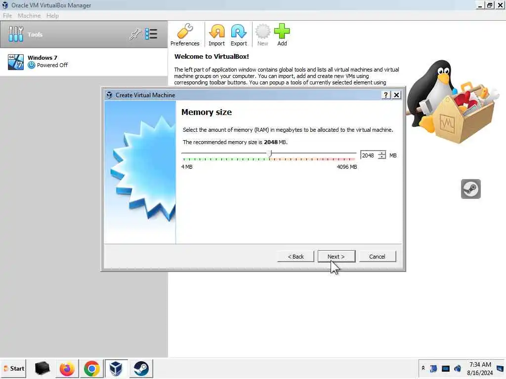The width and height of the screenshot is (506, 379).
Task: Increase memory with the spinner up arrow
Action: coord(382,153)
